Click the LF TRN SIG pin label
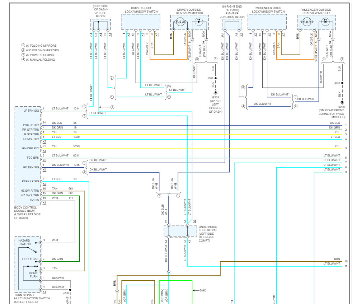The width and height of the screenshot is (352, 304). pos(31,111)
